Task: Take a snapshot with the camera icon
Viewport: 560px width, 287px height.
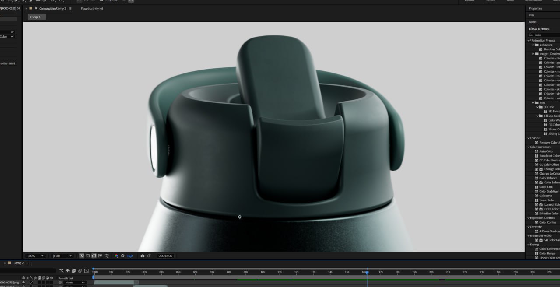Action: pos(143,256)
